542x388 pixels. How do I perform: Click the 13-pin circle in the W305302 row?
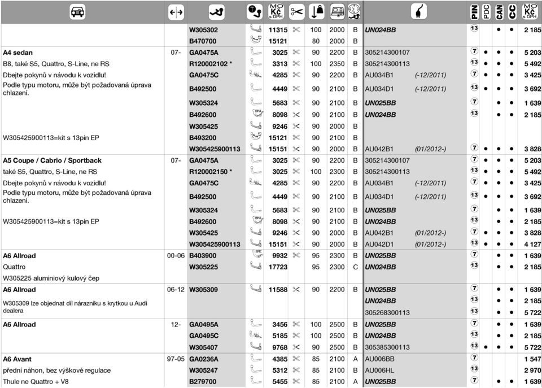click(474, 28)
